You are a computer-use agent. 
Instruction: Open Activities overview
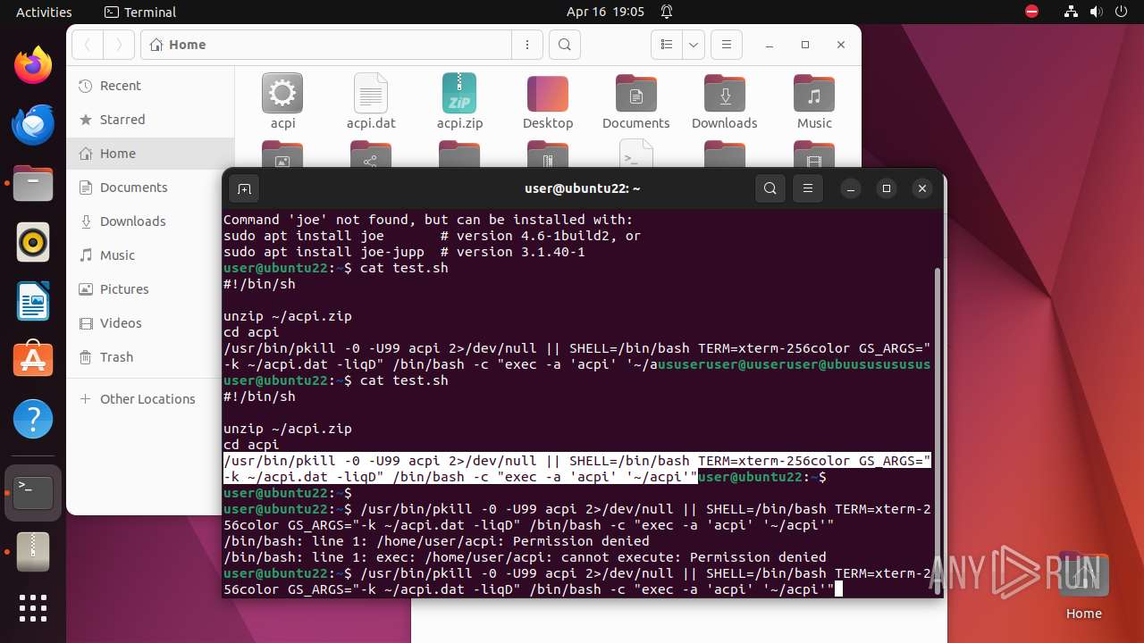44,13
